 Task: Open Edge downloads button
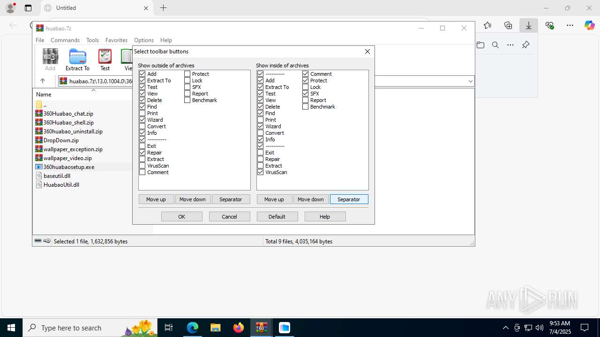529,25
